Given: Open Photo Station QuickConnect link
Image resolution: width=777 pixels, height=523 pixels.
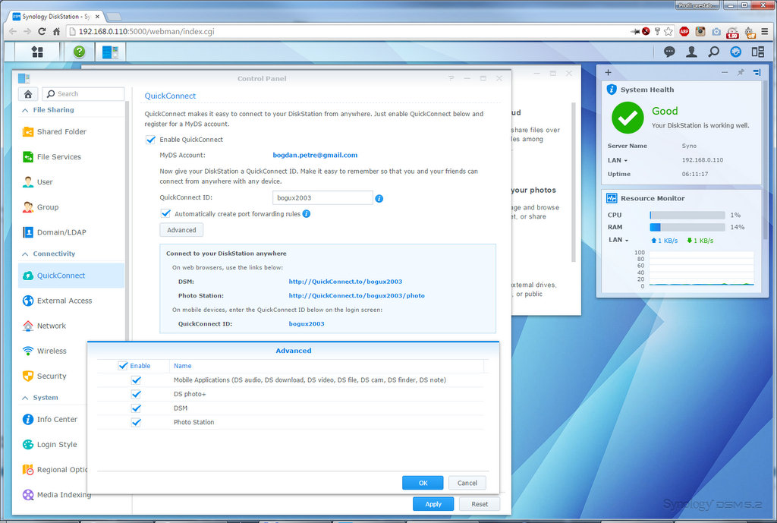Looking at the screenshot, I should (357, 295).
